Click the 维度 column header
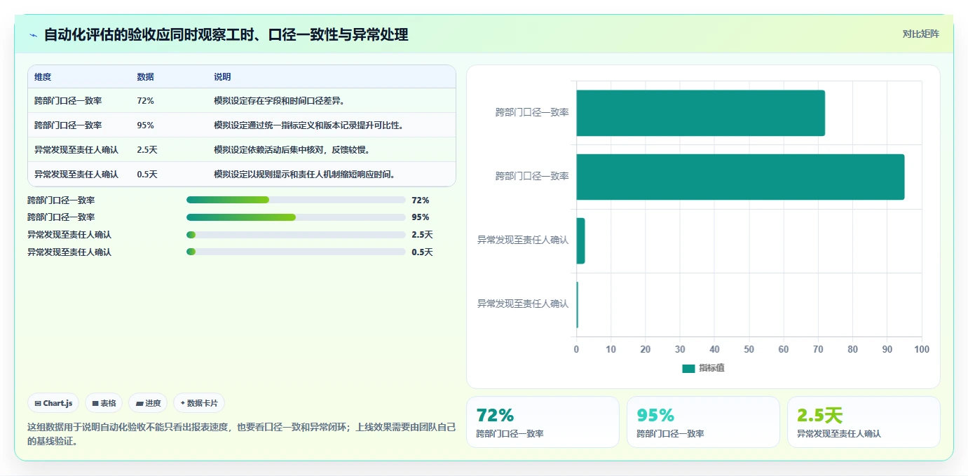The width and height of the screenshot is (968, 476). [43, 77]
